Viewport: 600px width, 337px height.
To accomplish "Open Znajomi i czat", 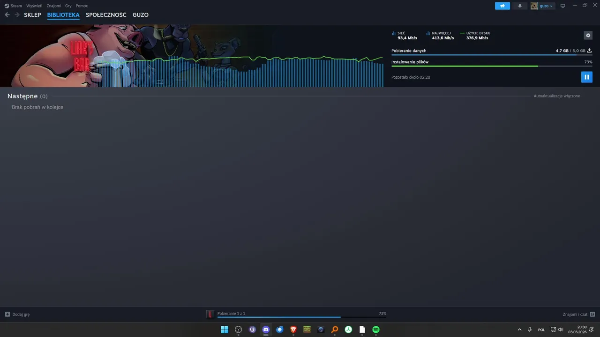I will coord(575,315).
